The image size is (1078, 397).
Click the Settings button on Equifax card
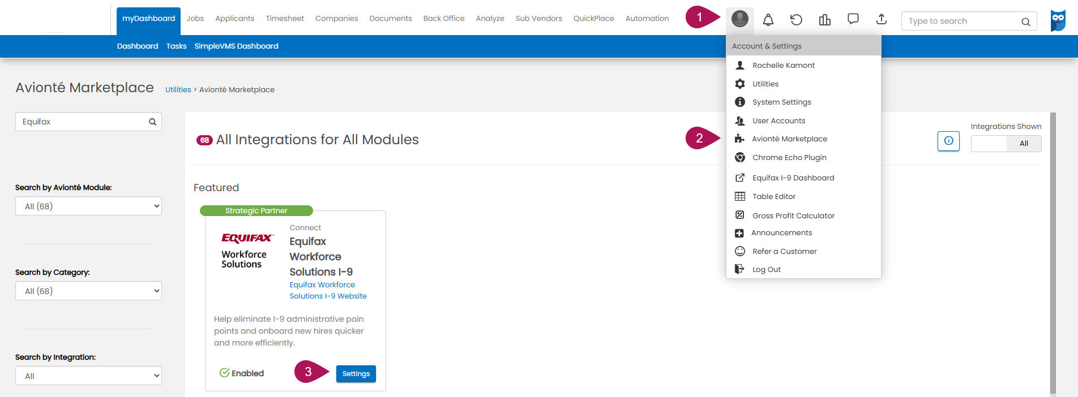[x=356, y=374]
